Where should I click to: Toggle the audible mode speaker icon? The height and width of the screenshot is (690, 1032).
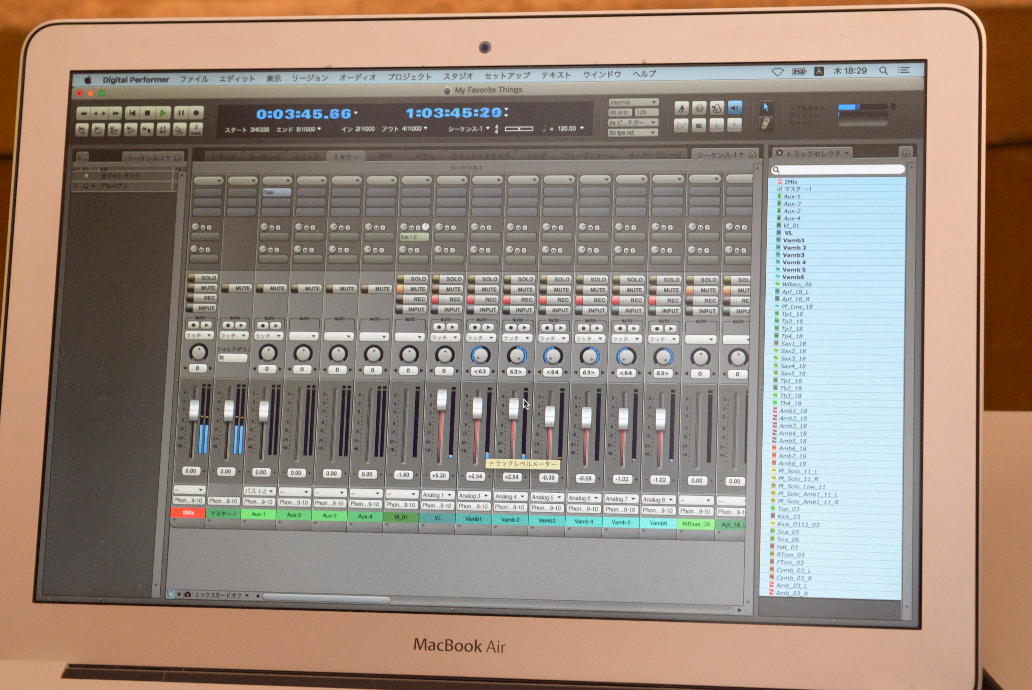click(x=735, y=108)
